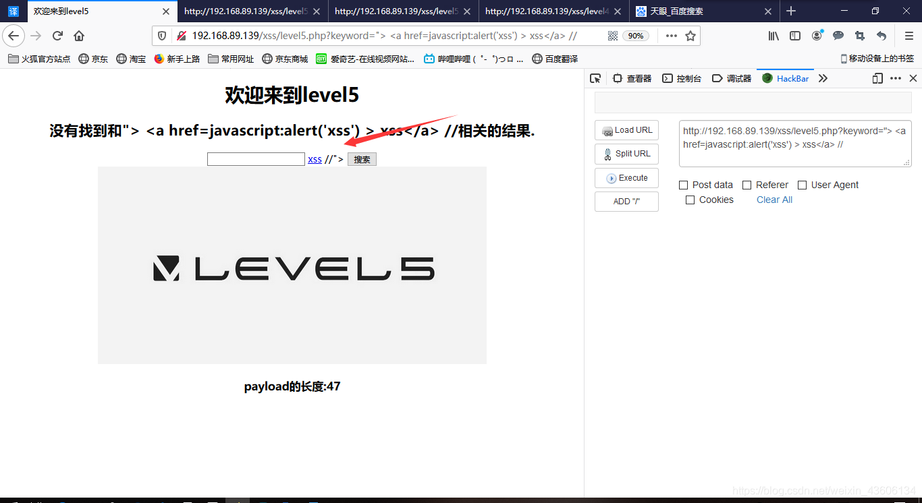
Task: Activate the devtools element picker icon
Action: [x=595, y=78]
